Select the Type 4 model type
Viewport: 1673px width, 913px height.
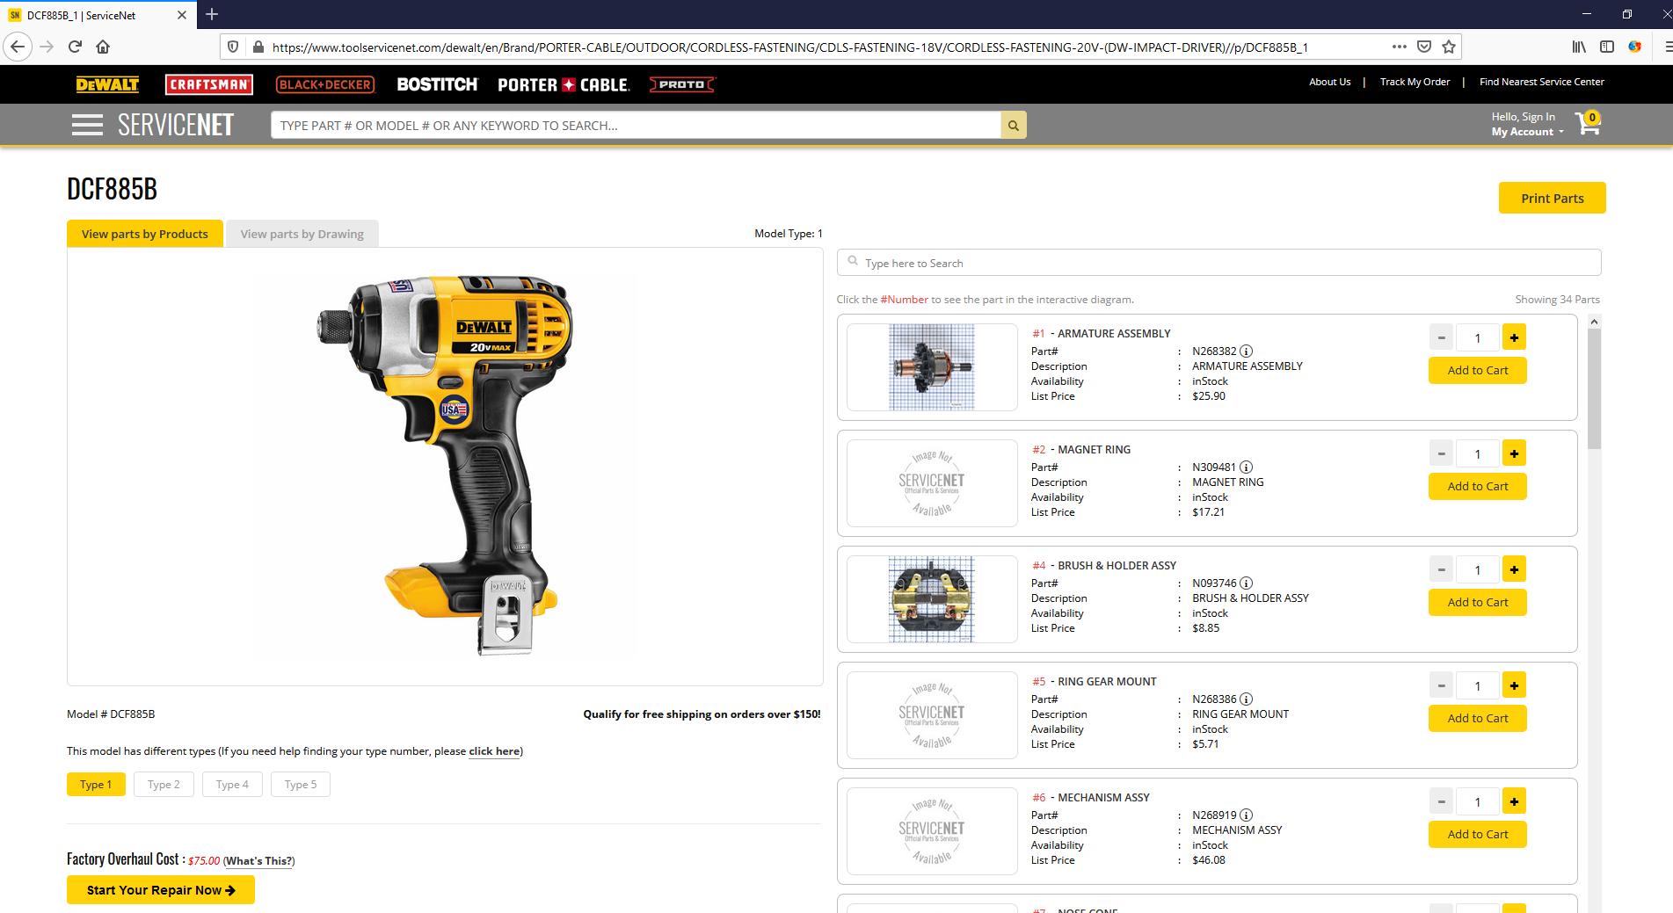pos(232,784)
